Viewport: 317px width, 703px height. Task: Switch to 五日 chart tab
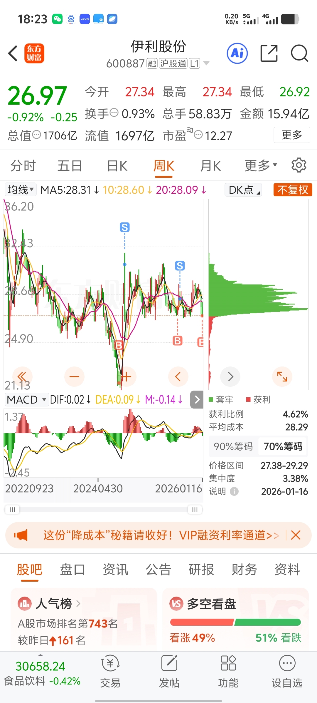click(x=70, y=166)
